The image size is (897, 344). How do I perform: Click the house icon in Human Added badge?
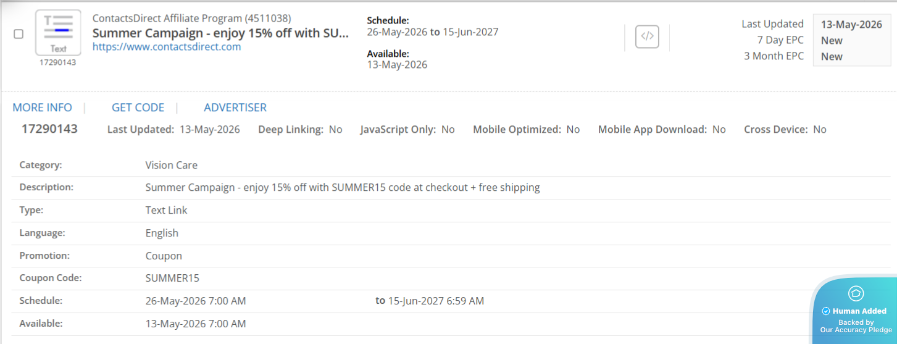[856, 293]
